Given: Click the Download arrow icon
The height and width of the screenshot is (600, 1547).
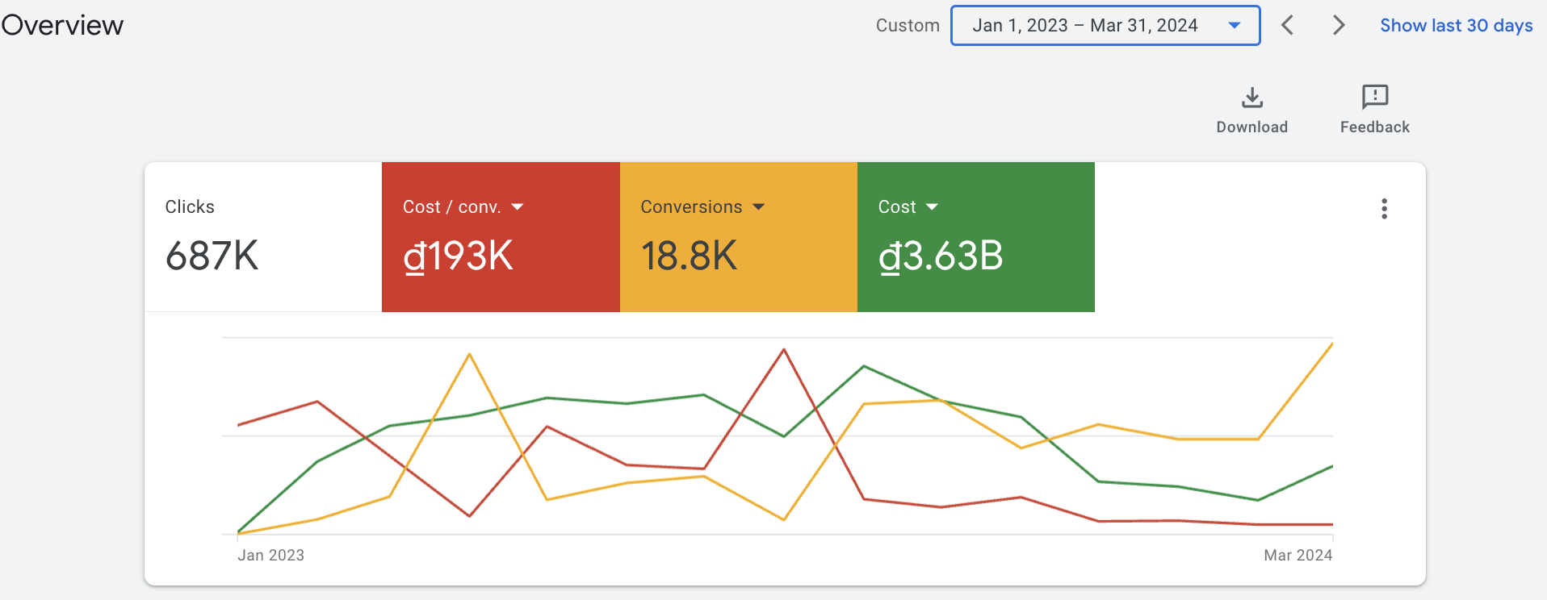Looking at the screenshot, I should pos(1251,98).
